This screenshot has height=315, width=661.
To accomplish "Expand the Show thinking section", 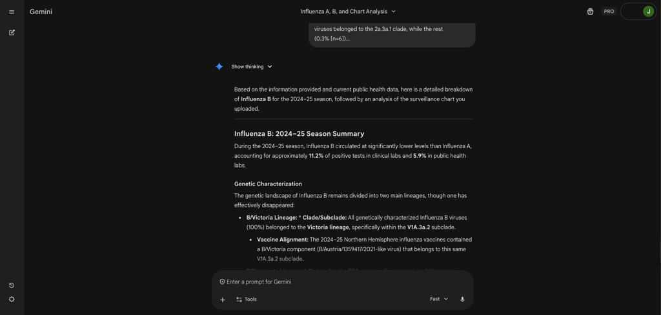I will (252, 66).
